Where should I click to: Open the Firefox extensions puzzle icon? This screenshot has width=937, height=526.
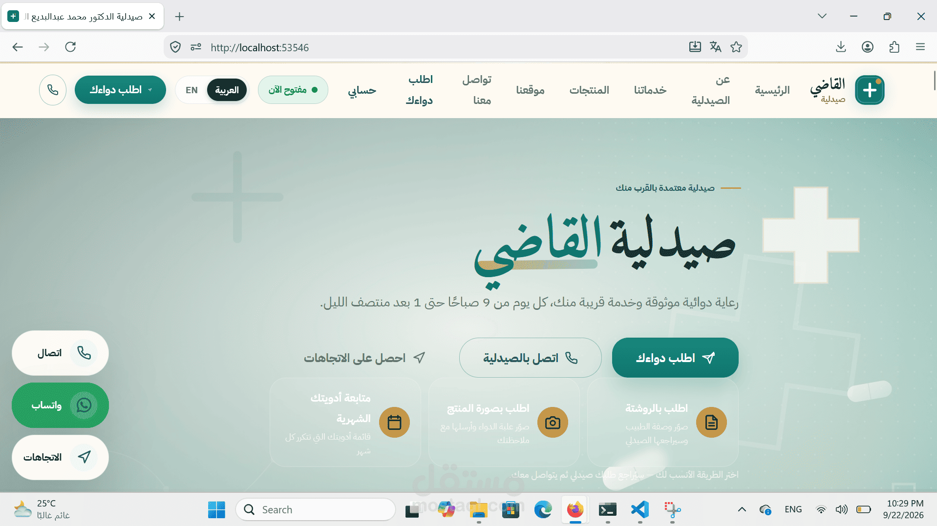click(894, 47)
